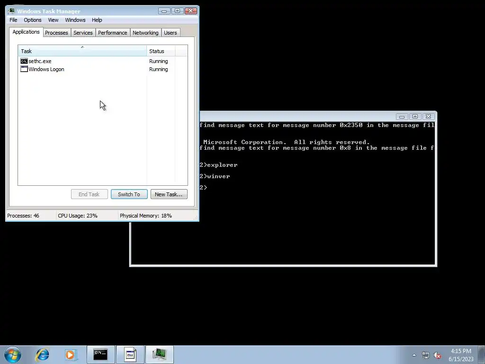The width and height of the screenshot is (485, 364).
Task: Sort by the Task column header
Action: 82,51
